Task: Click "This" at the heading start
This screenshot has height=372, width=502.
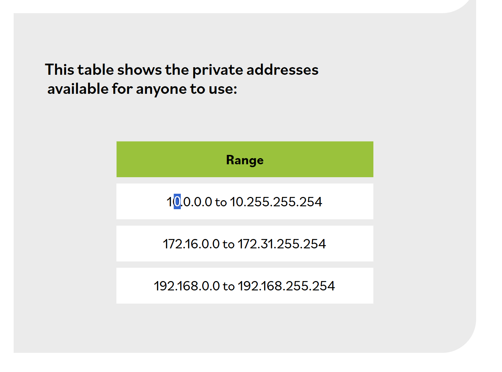Action: [59, 70]
